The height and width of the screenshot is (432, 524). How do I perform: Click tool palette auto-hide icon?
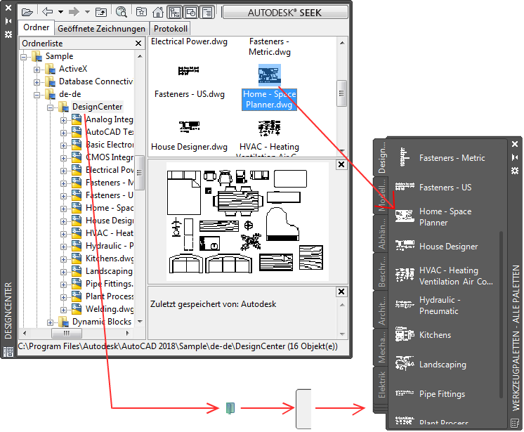515,157
